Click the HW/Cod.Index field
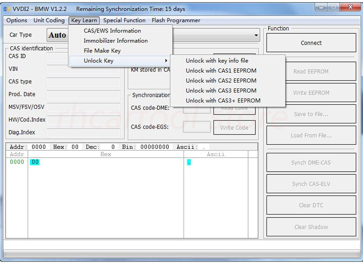The image size is (363, 264). (x=83, y=120)
